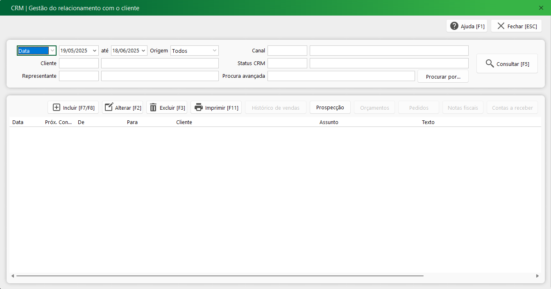Focus the Canal code input field

[287, 51]
